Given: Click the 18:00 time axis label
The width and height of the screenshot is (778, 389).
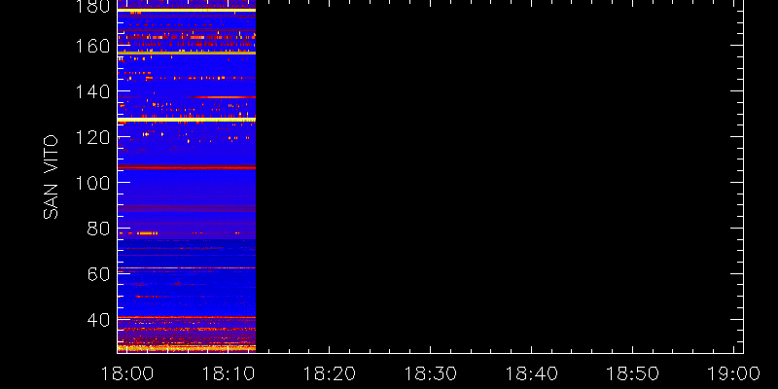Looking at the screenshot, I should [x=126, y=373].
